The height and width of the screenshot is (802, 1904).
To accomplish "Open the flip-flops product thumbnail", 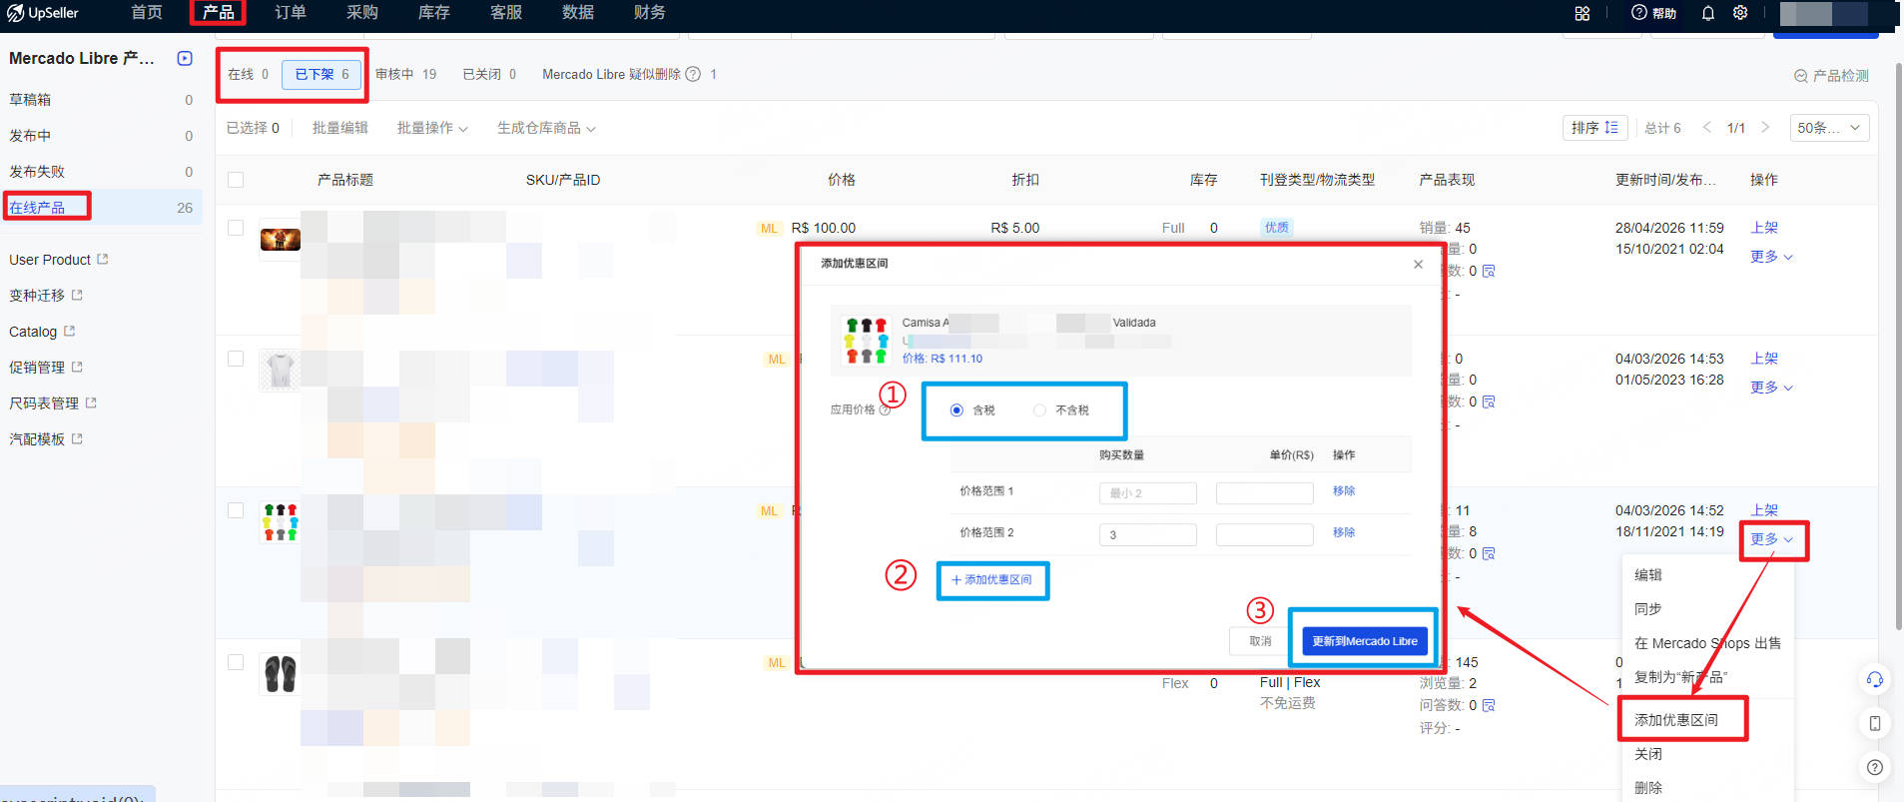I will pyautogui.click(x=281, y=674).
